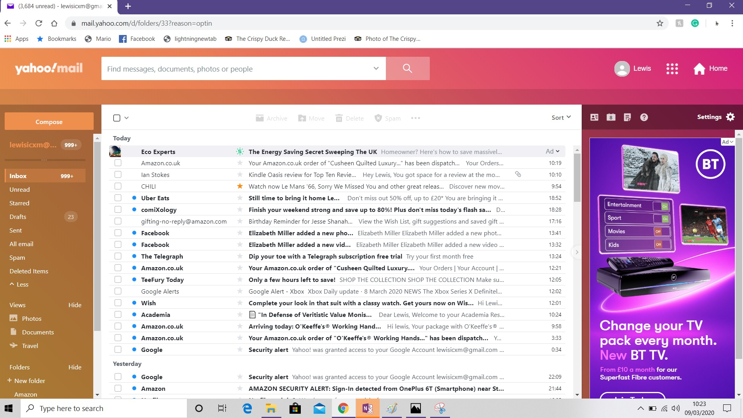Archive the selected messages
This screenshot has height=418, width=743.
[271, 118]
